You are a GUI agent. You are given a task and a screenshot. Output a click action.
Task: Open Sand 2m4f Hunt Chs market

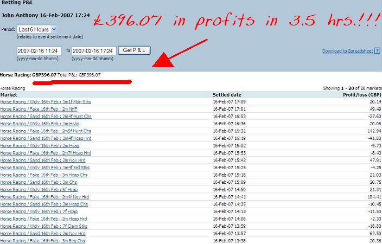46,117
